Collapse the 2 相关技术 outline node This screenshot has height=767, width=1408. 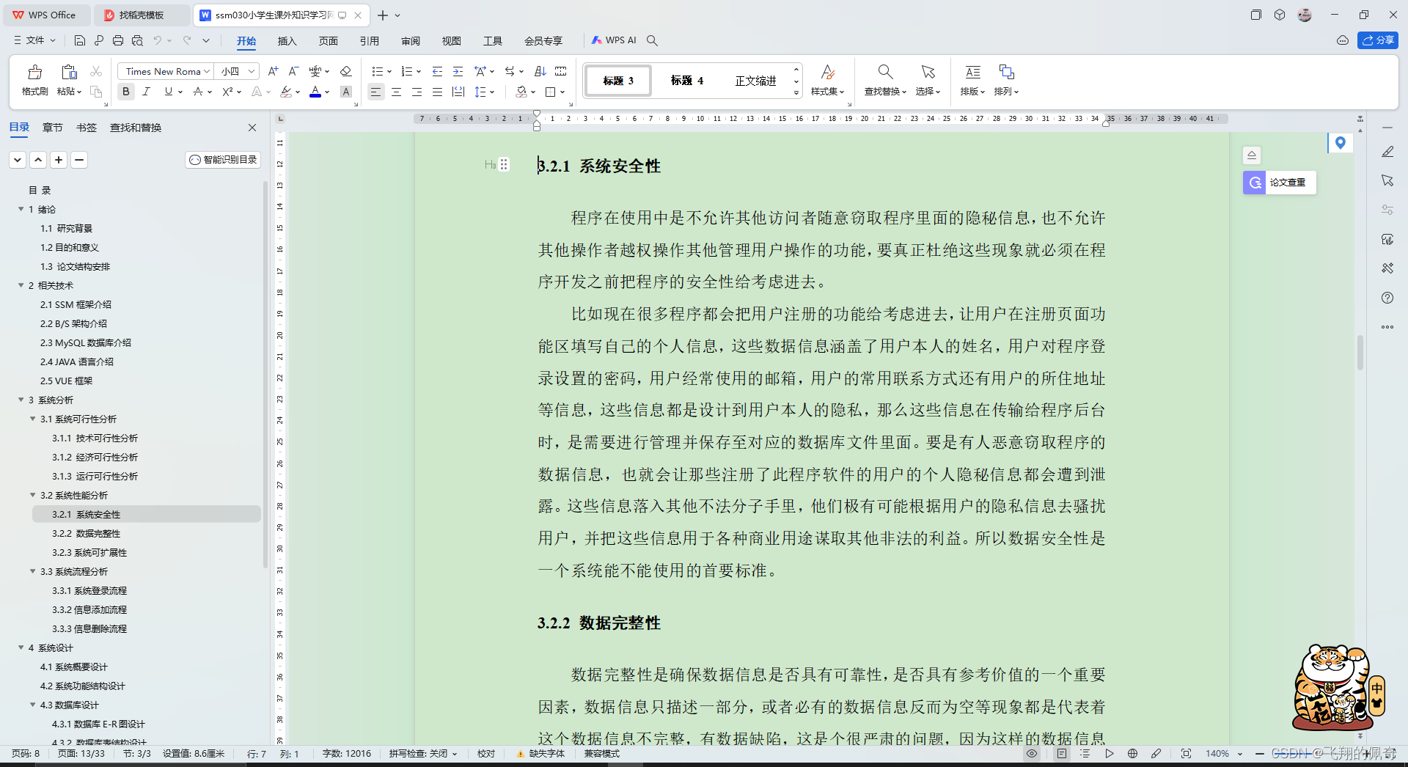point(21,285)
